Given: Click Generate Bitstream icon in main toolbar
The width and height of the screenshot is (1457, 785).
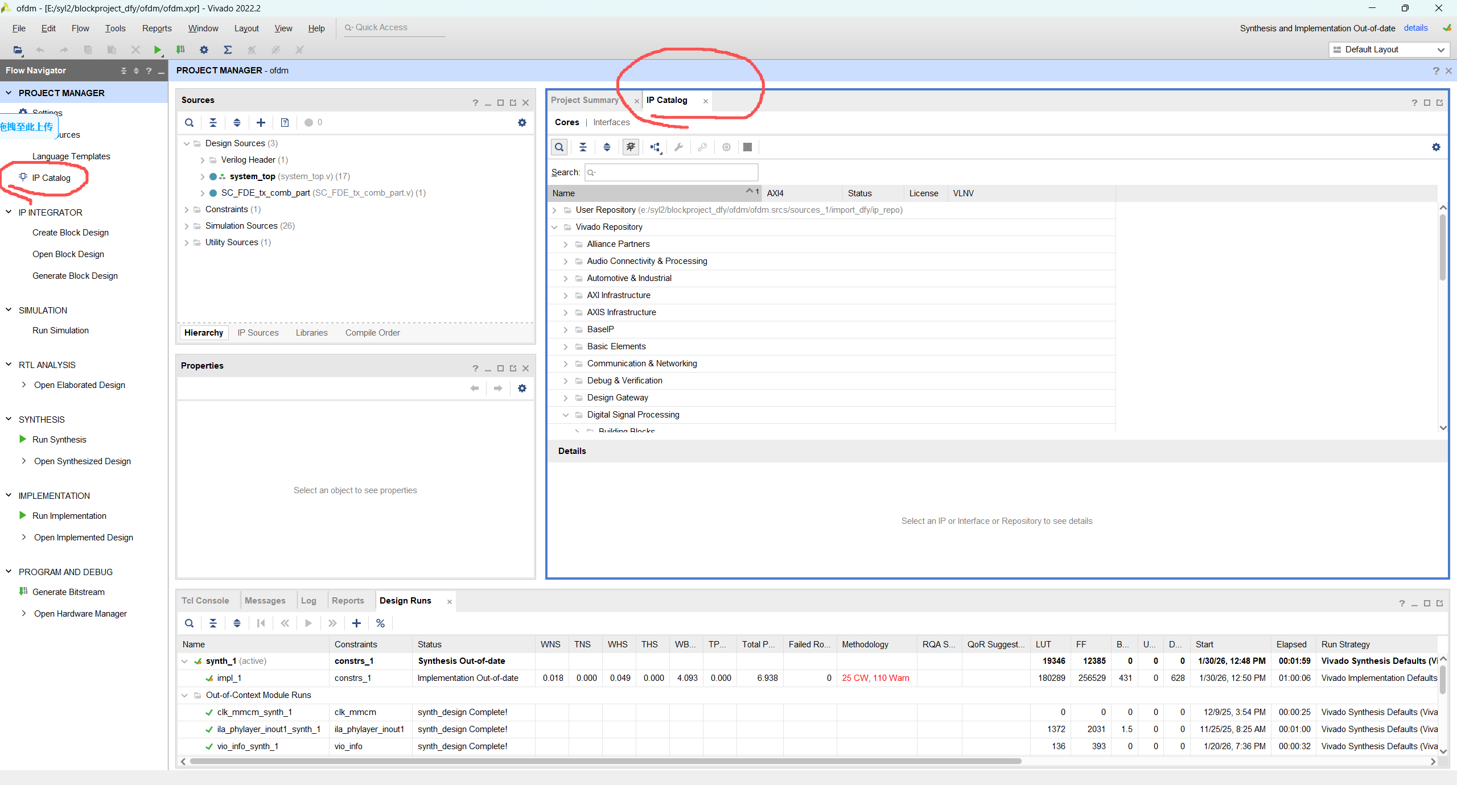Looking at the screenshot, I should (180, 50).
